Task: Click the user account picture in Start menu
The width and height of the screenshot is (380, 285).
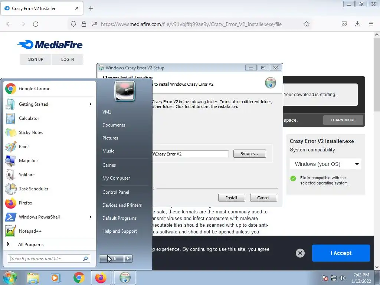Action: coord(125,91)
